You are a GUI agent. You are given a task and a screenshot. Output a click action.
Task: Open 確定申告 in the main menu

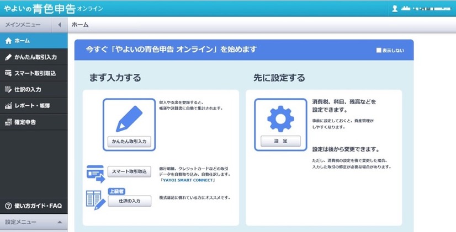(x=34, y=122)
